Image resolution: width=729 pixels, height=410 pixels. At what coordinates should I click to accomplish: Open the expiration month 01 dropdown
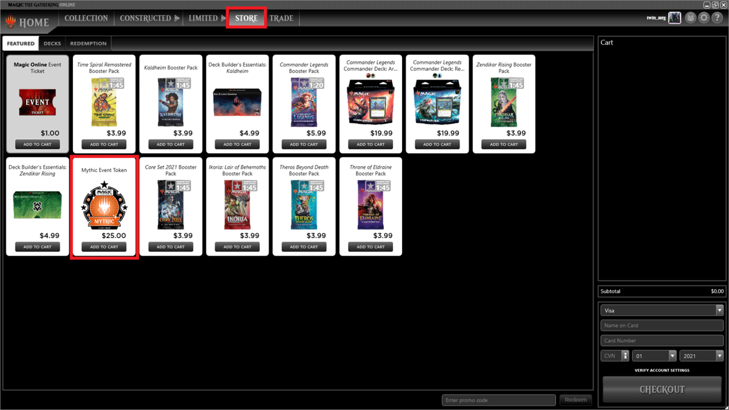point(654,356)
